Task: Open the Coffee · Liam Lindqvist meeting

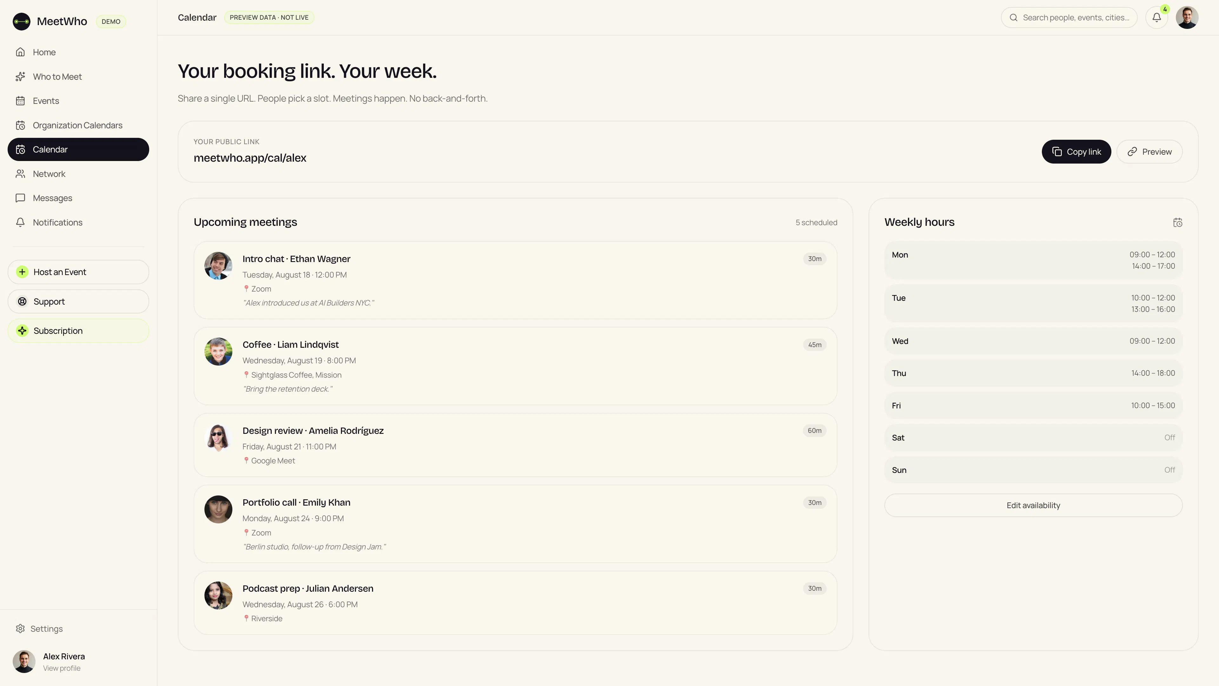Action: [515, 366]
